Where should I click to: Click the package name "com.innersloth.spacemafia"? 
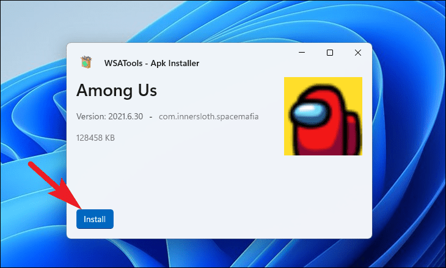pos(208,116)
